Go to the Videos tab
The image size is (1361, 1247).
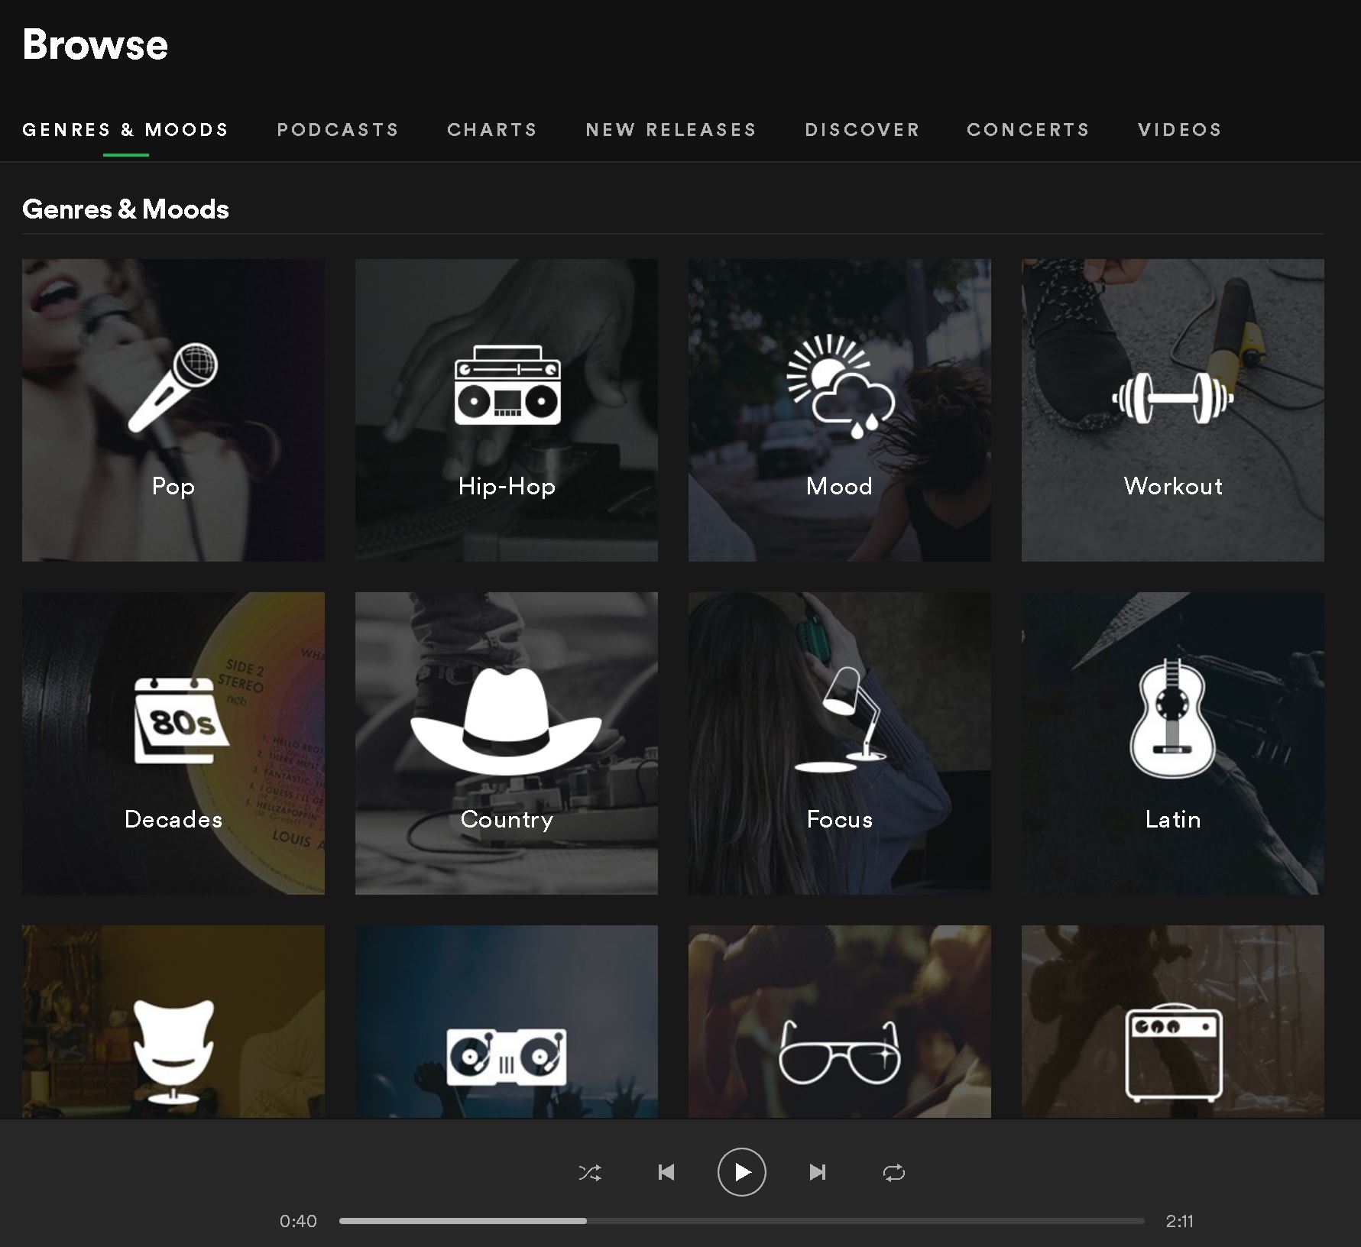click(1180, 130)
